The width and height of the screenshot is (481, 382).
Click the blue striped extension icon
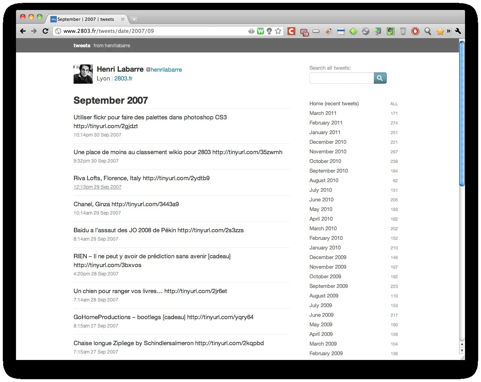pyautogui.click(x=341, y=31)
